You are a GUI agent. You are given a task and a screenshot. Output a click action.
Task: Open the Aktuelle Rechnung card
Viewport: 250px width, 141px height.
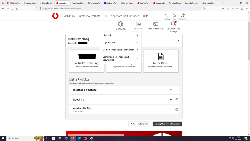(87, 61)
